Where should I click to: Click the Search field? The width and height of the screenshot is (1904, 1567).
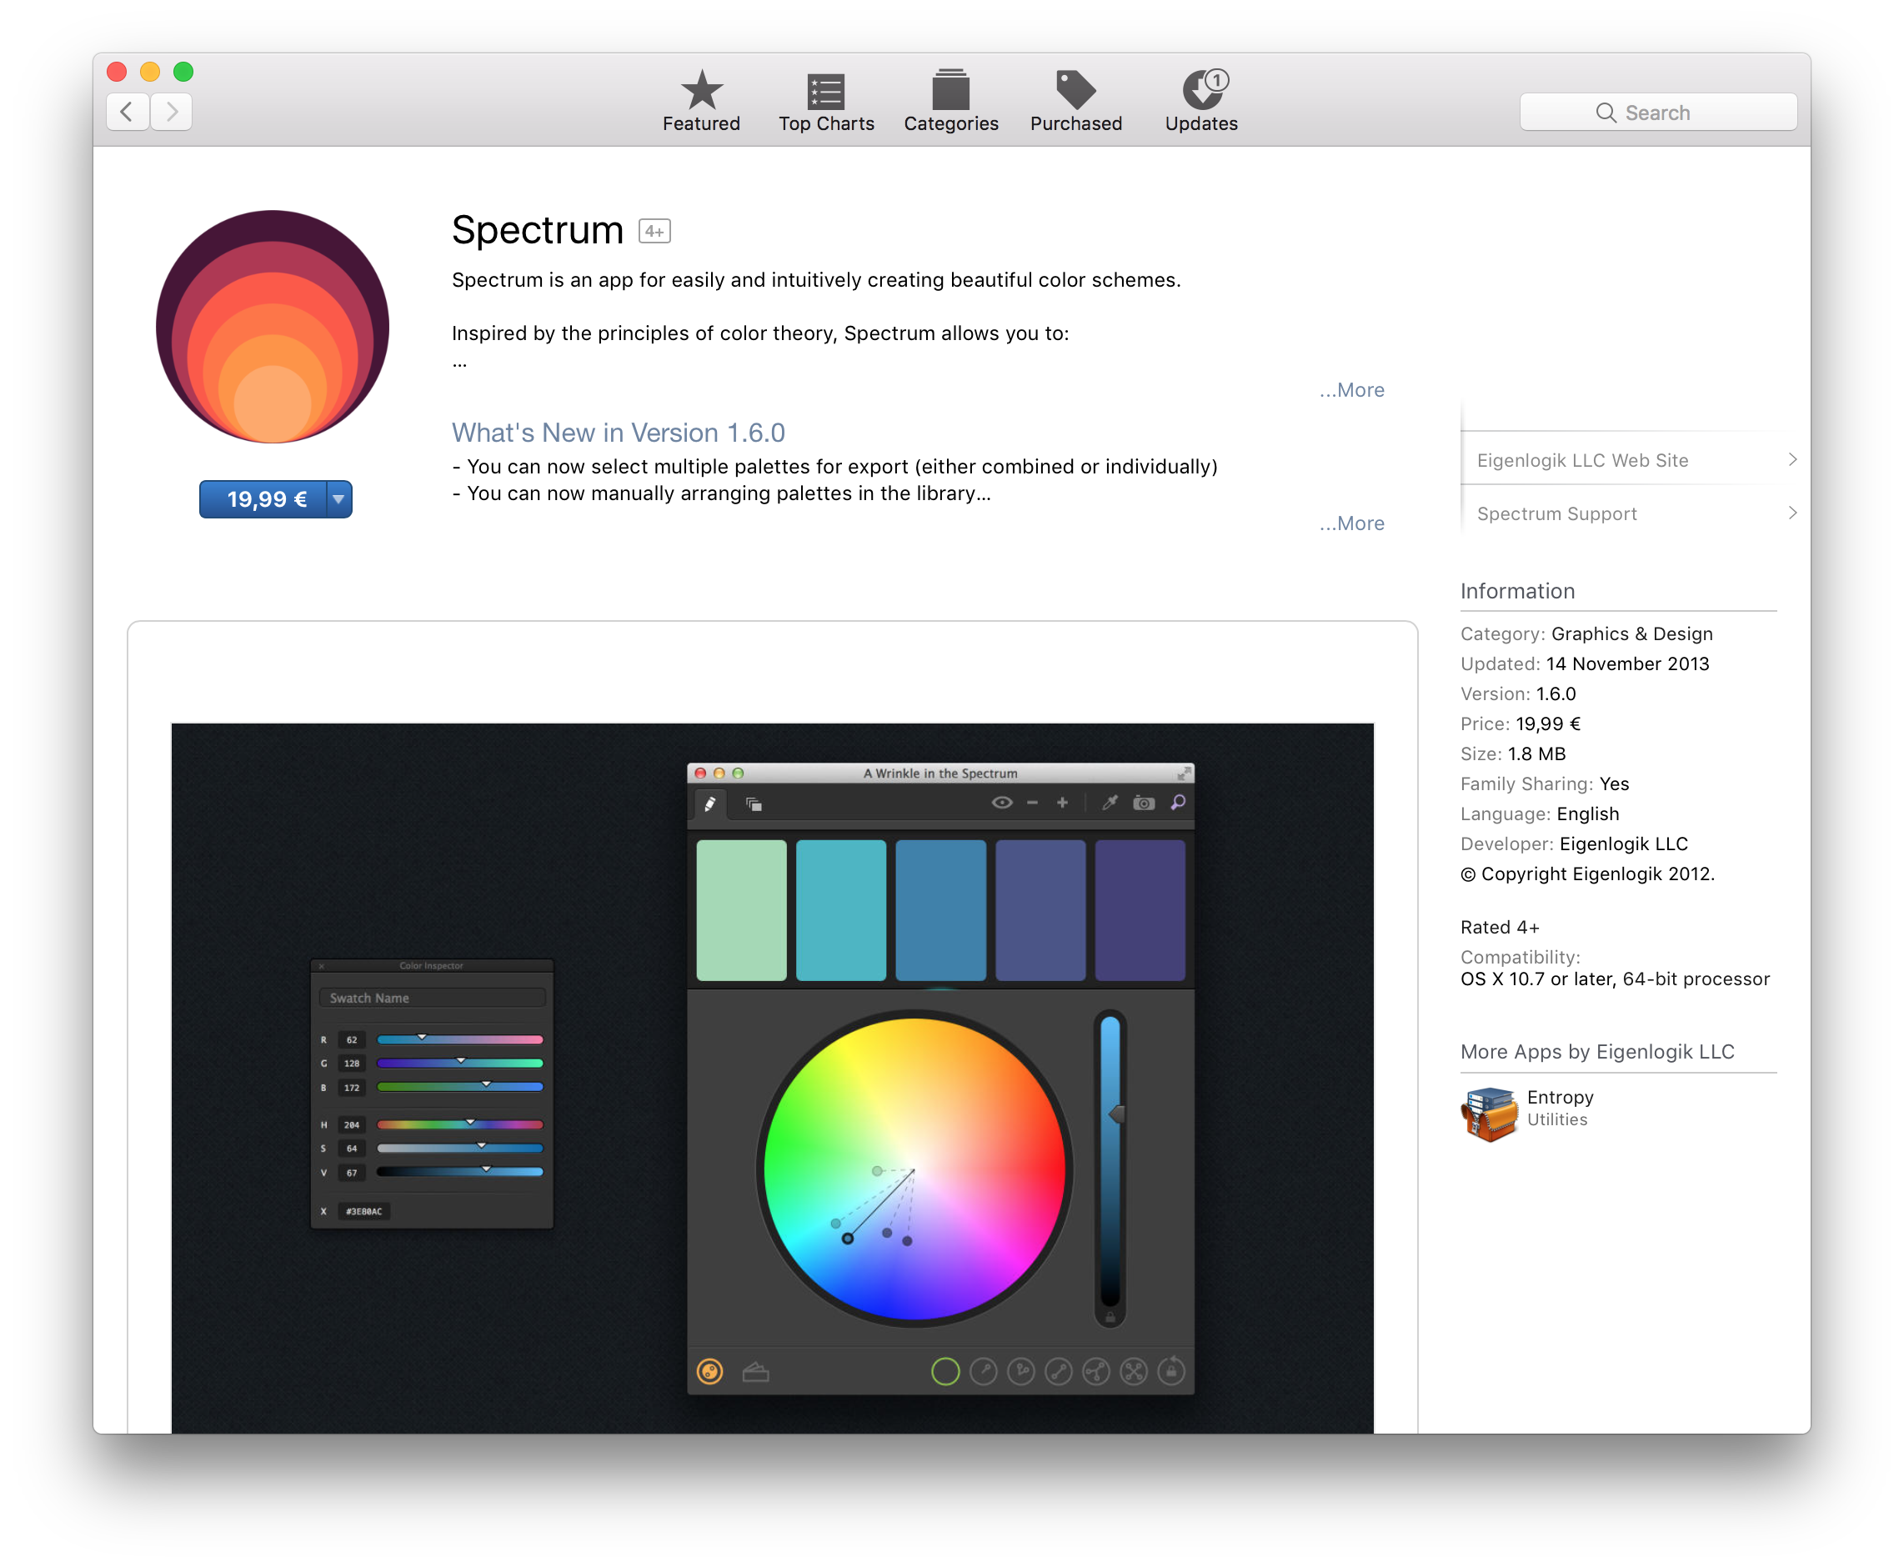pos(1657,113)
